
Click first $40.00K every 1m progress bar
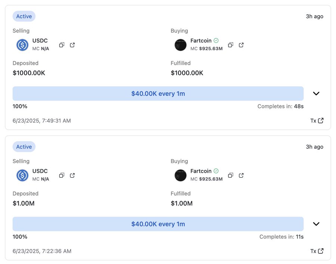(x=158, y=93)
